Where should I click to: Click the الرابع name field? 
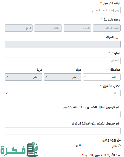(x=19, y=28)
